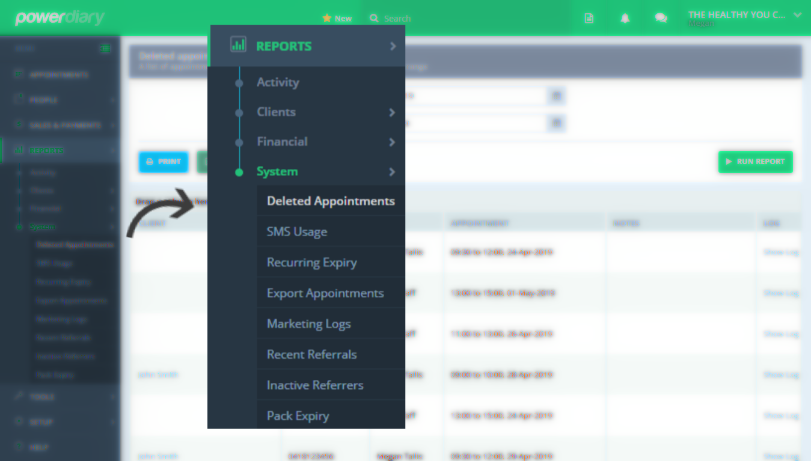Click the Power Diary logo

(x=60, y=17)
